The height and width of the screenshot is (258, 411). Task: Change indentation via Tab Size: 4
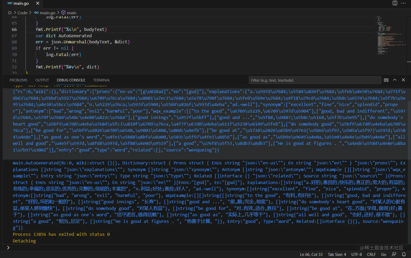337,254
